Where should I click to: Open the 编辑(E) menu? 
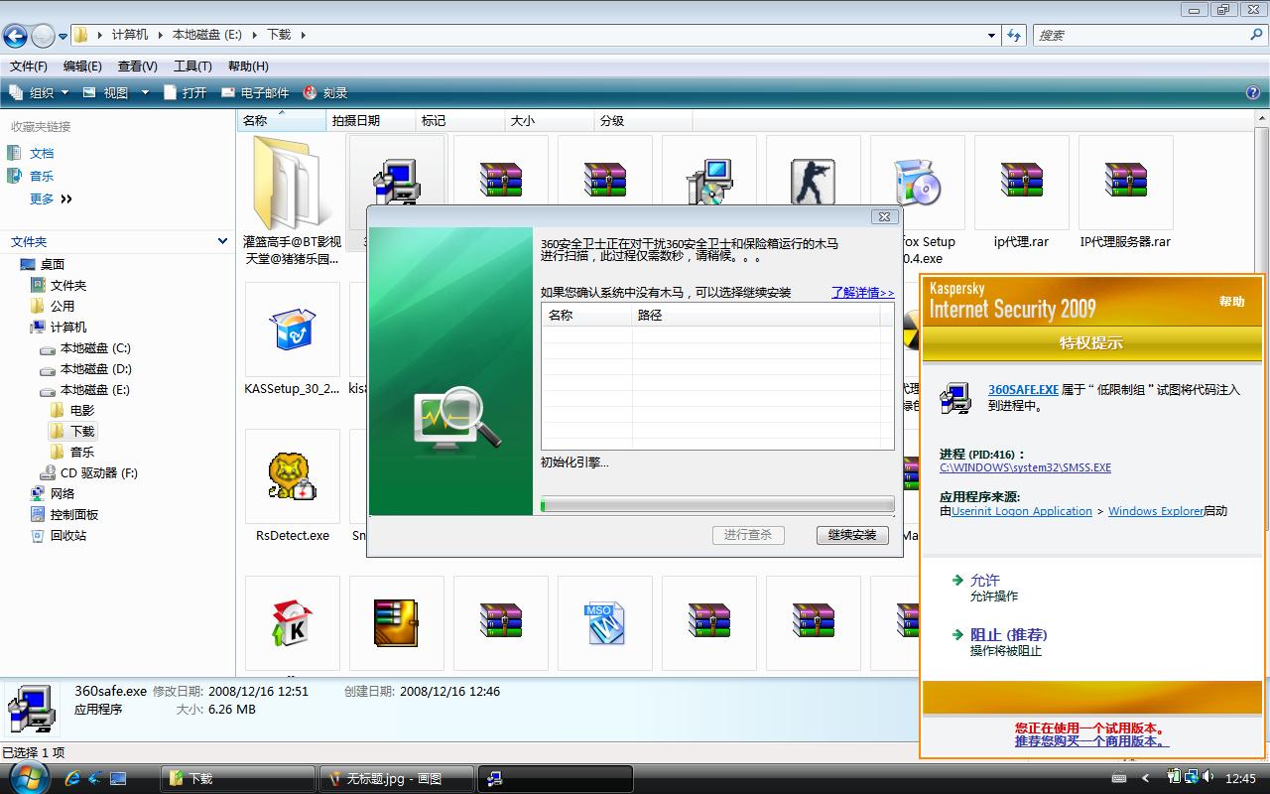(x=82, y=66)
